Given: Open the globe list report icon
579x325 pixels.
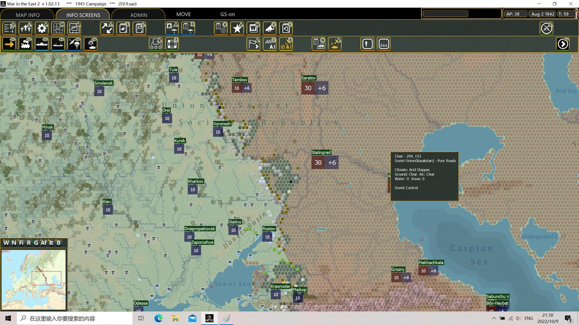Looking at the screenshot, I should [221, 28].
